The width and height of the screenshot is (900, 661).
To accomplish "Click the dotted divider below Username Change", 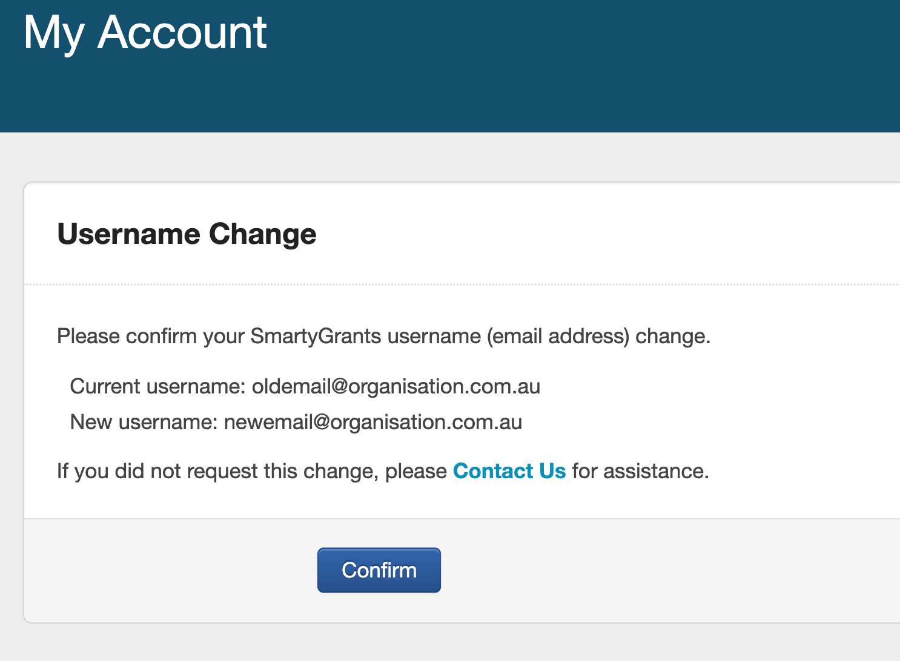I will pyautogui.click(x=460, y=284).
